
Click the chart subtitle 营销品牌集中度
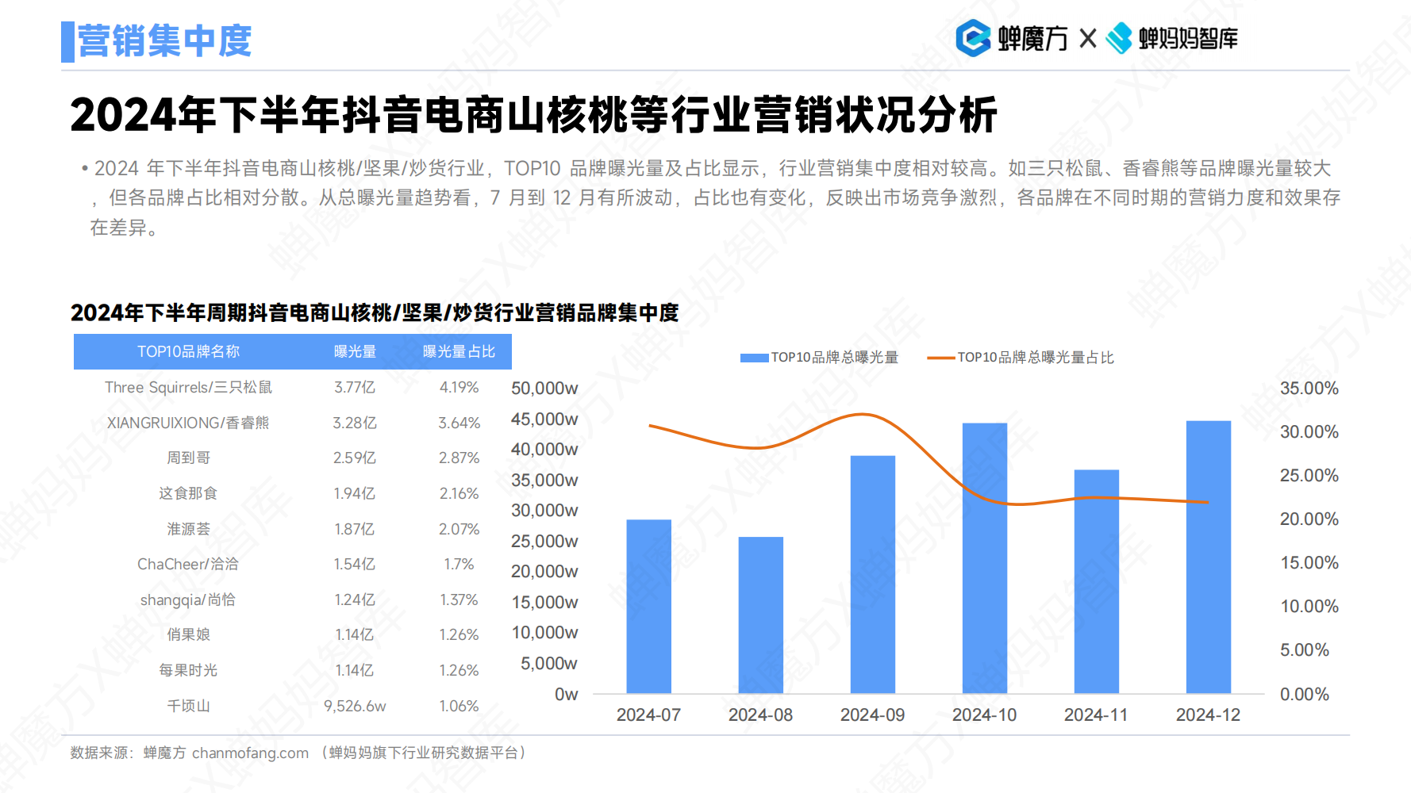606,312
